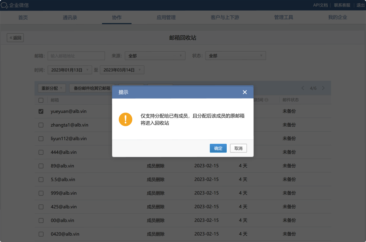
Task: Select the checkbox for 89@alb.vin
Action: tap(41, 166)
